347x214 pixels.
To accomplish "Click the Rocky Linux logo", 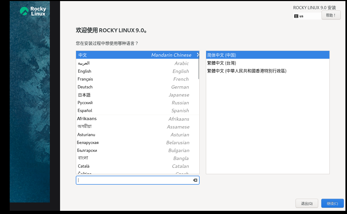I will click(33, 11).
